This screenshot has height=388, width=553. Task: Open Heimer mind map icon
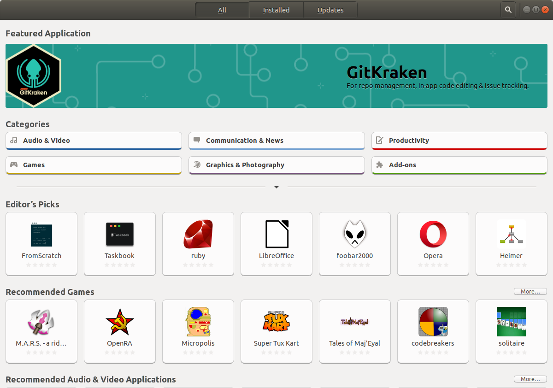[512, 234]
